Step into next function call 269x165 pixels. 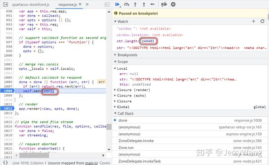135,4
